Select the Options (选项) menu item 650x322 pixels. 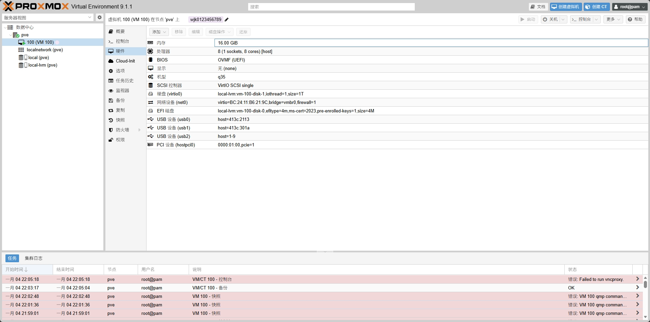point(120,71)
